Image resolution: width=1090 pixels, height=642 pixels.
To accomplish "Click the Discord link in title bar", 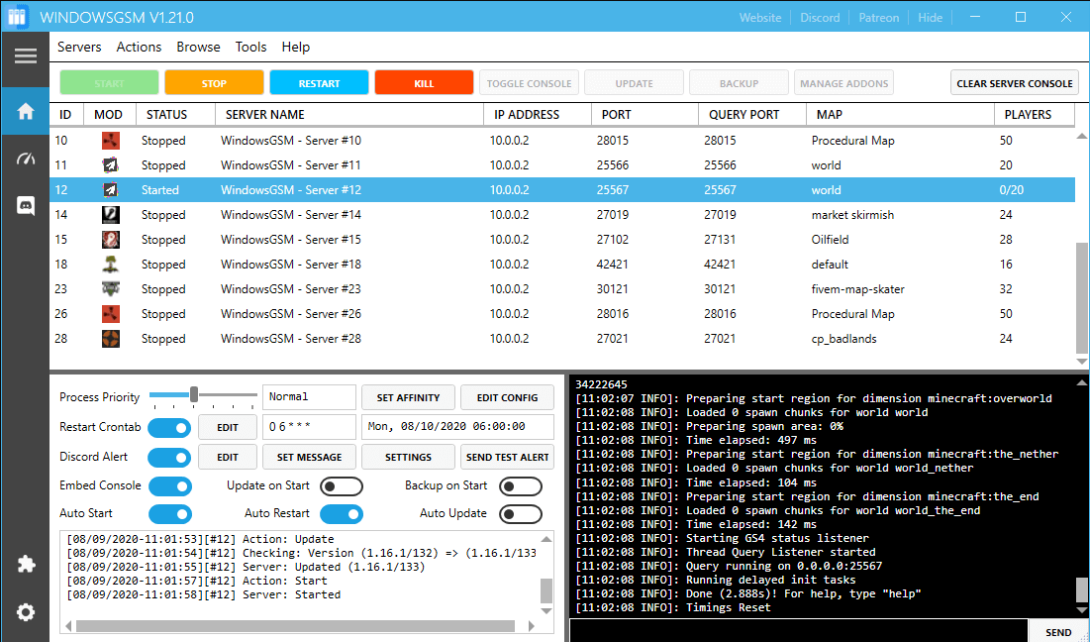I will (x=820, y=18).
